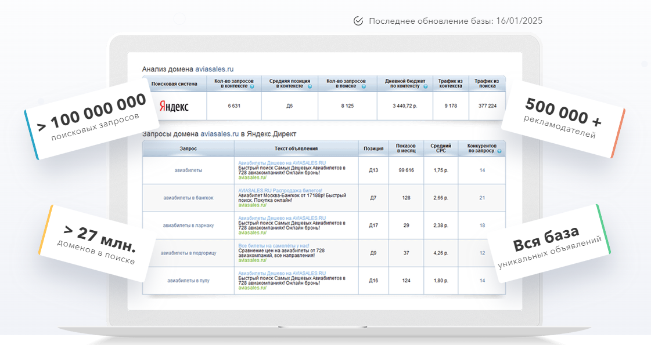Click position cell 'Д9'
Screen dimensions: 651x345
pyautogui.click(x=373, y=253)
